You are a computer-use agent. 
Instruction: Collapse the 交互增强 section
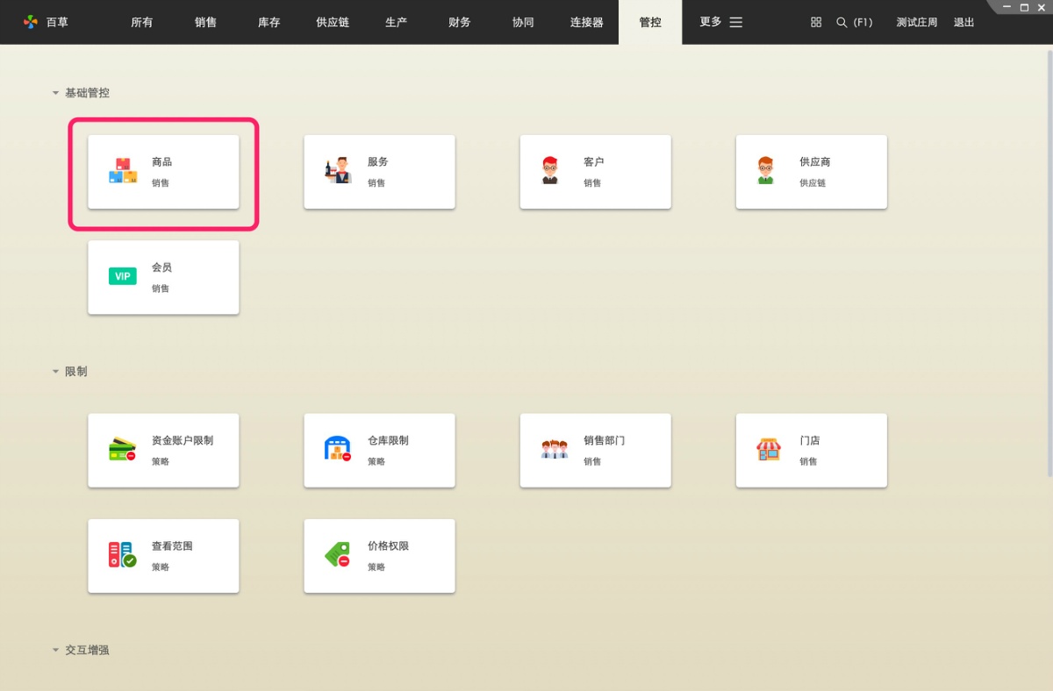point(55,651)
